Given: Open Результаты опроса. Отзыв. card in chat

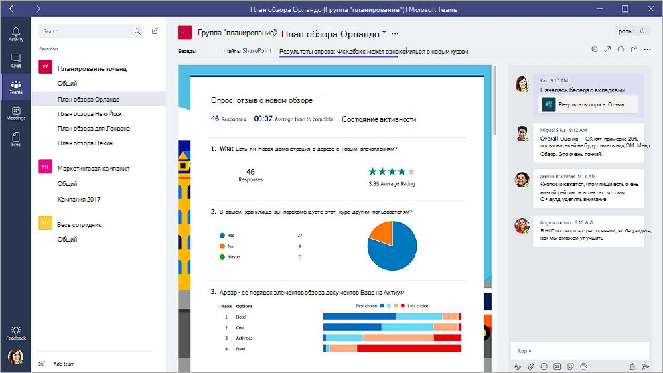Looking at the screenshot, I should click(x=589, y=104).
